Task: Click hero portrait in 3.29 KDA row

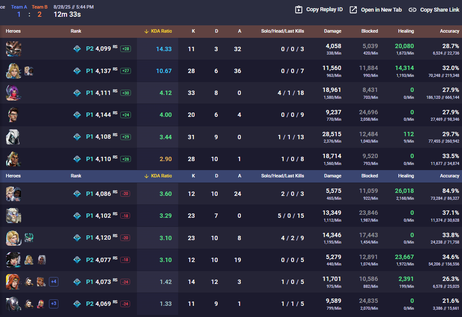Action: [x=14, y=216]
